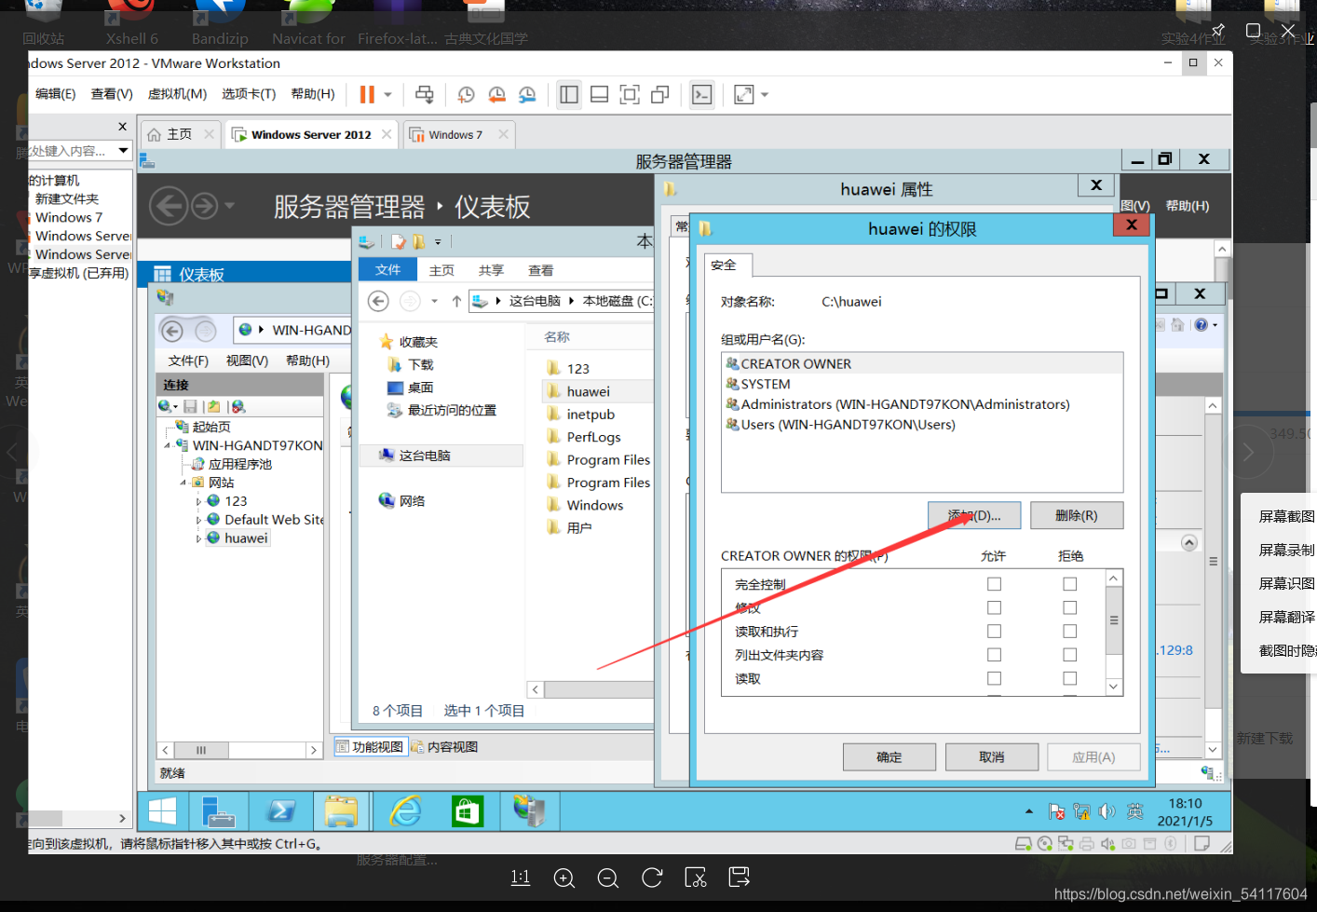
Task: Open File Explorer from guest taskbar
Action: pos(341,811)
